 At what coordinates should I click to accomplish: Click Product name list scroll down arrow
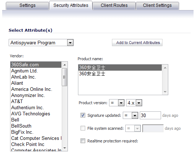click(165, 92)
